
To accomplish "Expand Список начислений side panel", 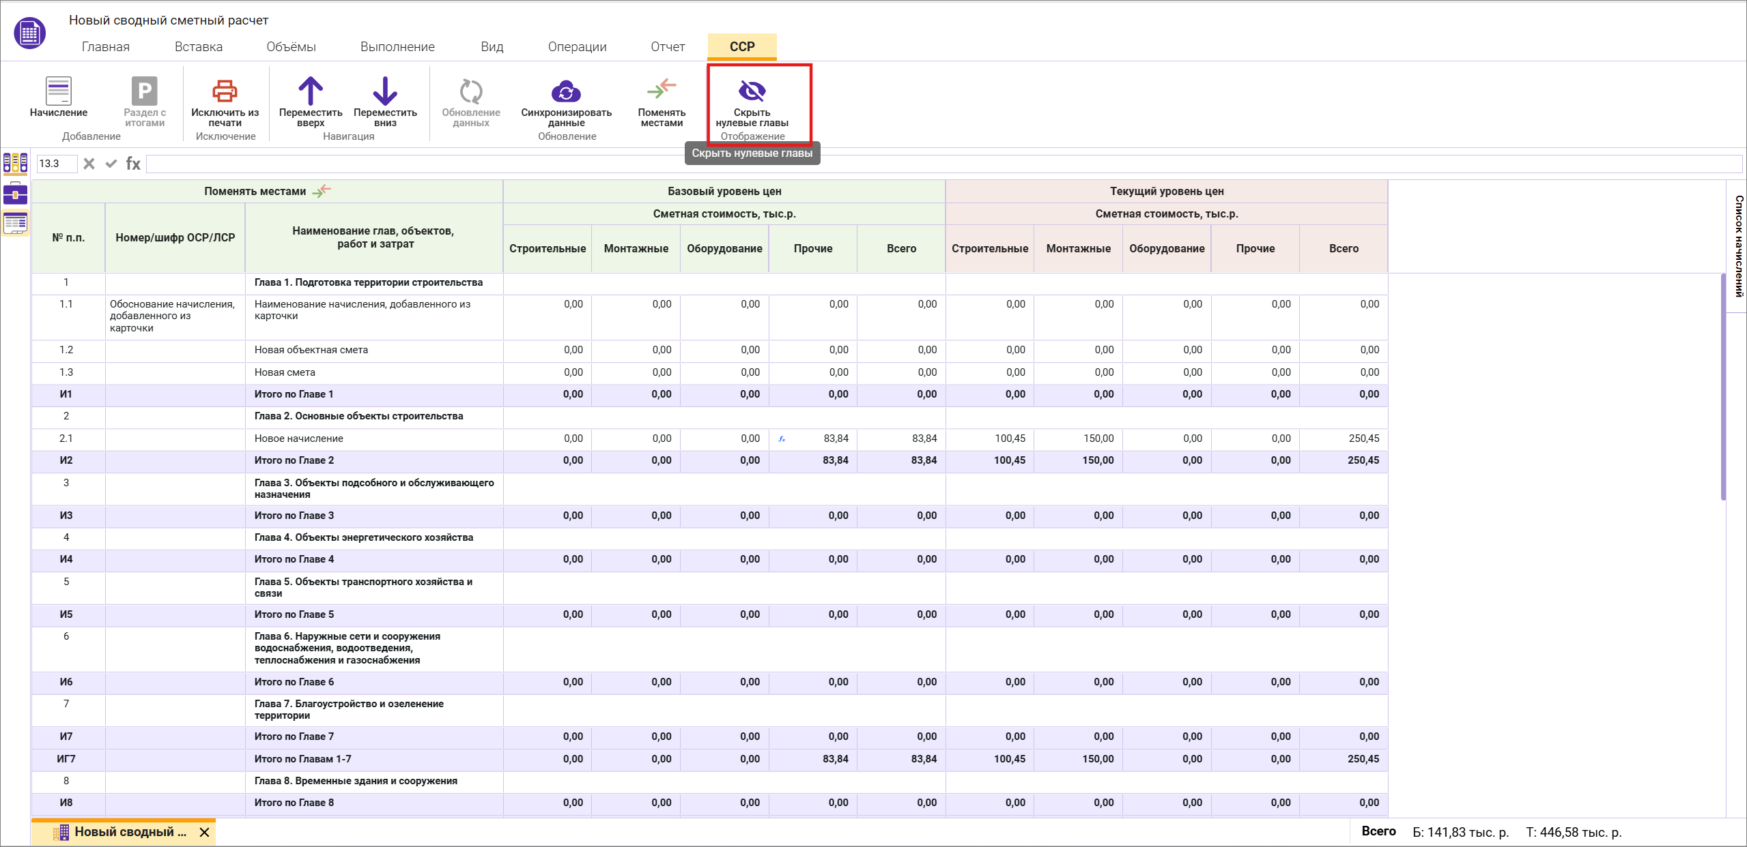I will click(1738, 246).
